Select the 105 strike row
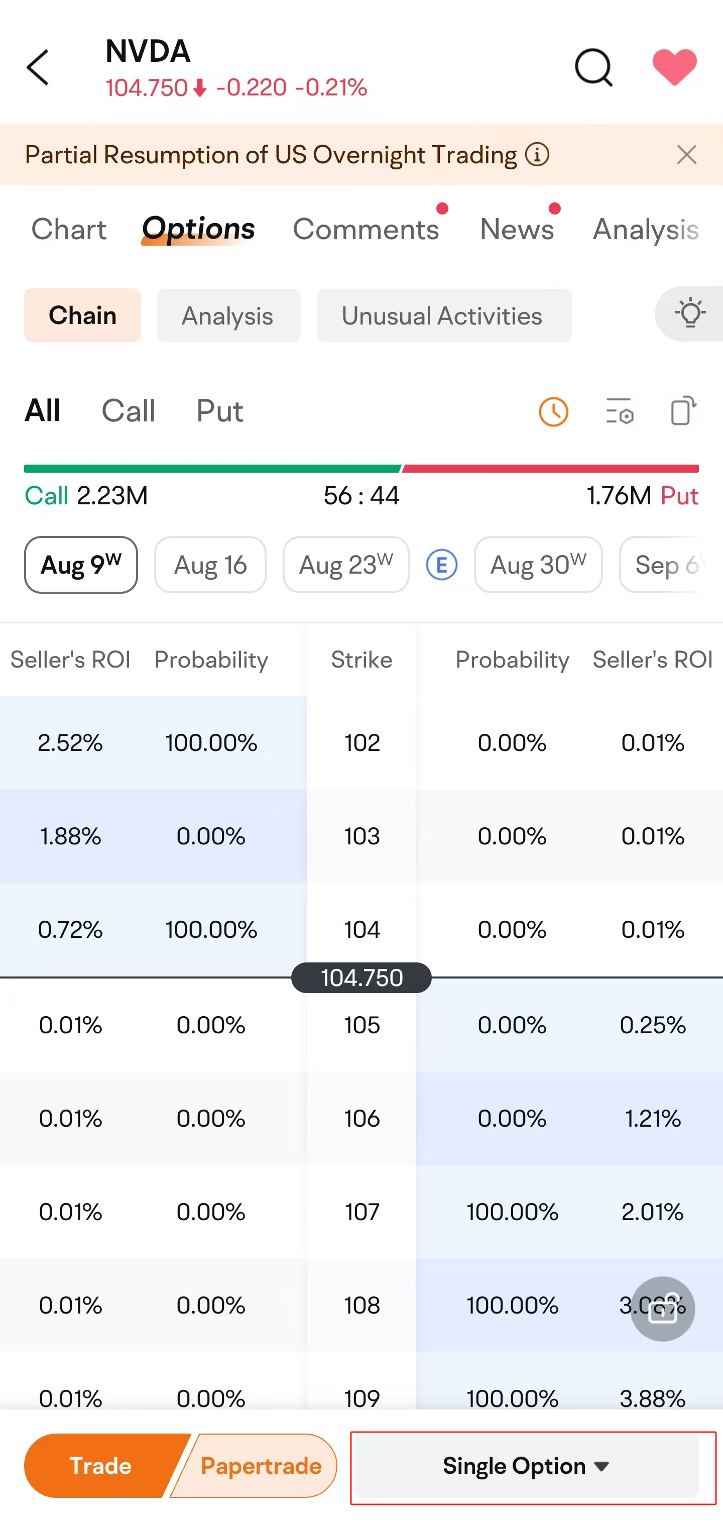Image resolution: width=723 pixels, height=1522 pixels. 361,1025
